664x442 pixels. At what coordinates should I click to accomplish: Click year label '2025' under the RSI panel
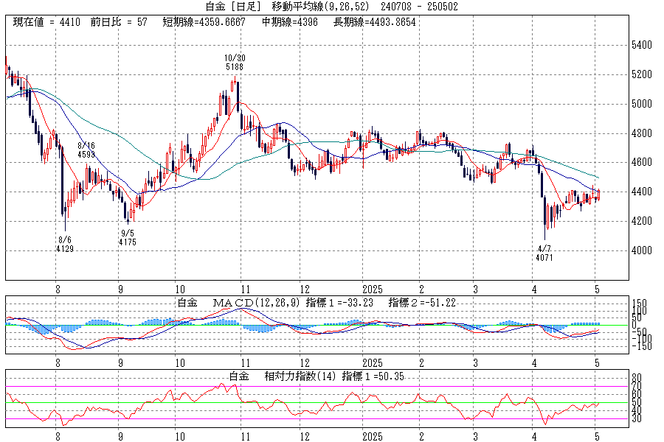point(373,436)
